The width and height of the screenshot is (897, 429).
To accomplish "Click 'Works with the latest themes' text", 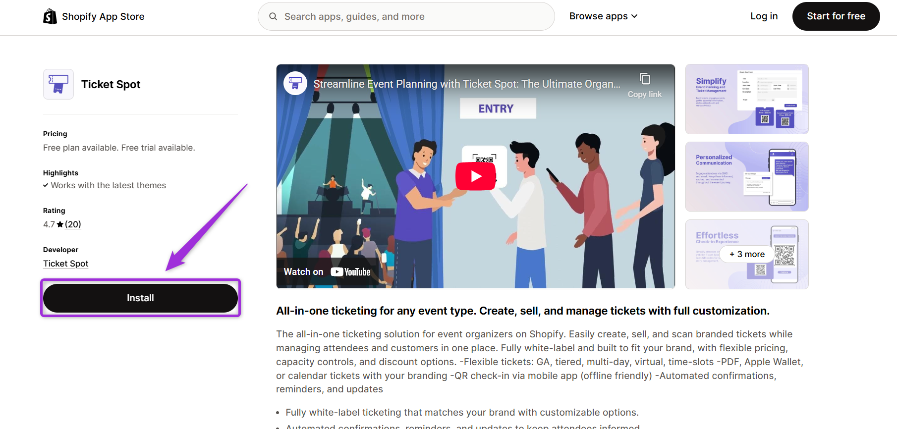I will click(109, 185).
